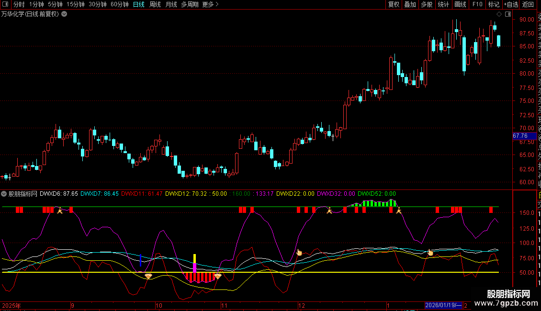Toggle the left sidebar panel icon
The image size is (541, 311).
[x=5, y=4]
